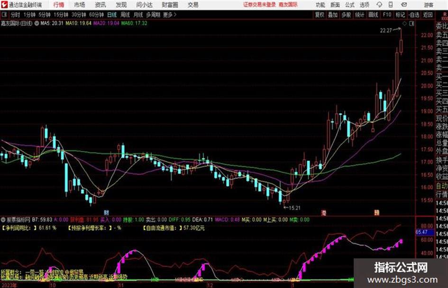Open the mail envelope icon

coord(404,5)
